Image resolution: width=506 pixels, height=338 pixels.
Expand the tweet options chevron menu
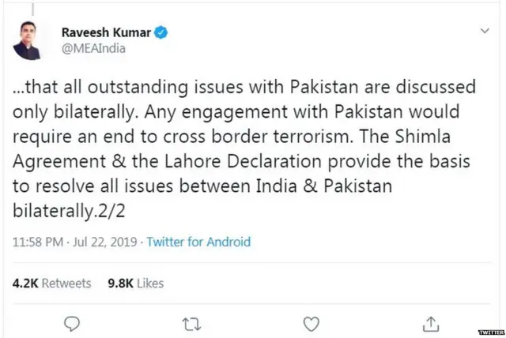pos(485,31)
